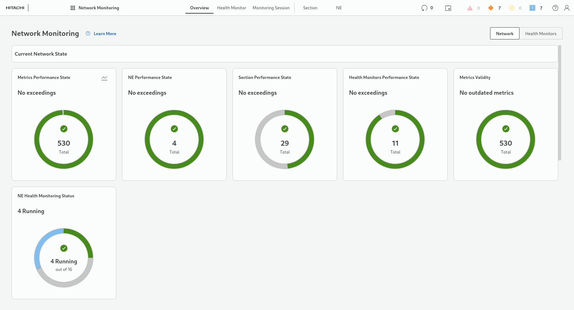Click the Learn More link
This screenshot has width=574, height=310.
[105, 34]
